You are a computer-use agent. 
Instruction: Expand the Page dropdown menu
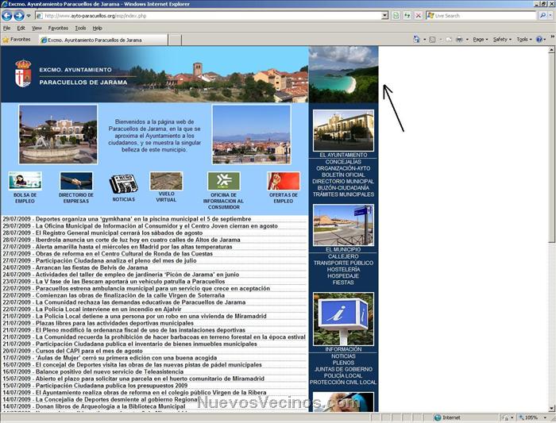coord(481,39)
